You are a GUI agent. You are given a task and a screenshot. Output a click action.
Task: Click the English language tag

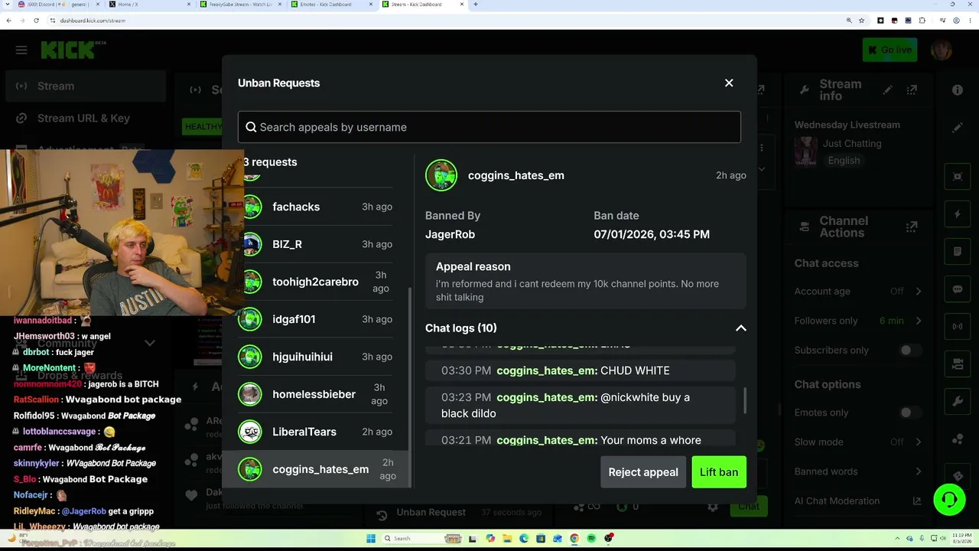pos(844,160)
